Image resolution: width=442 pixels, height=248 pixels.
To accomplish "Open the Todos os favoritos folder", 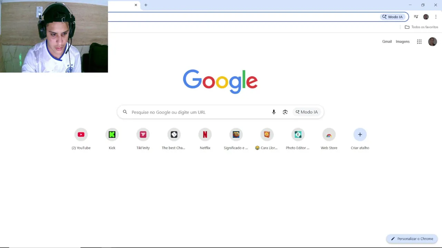I will tap(421, 27).
